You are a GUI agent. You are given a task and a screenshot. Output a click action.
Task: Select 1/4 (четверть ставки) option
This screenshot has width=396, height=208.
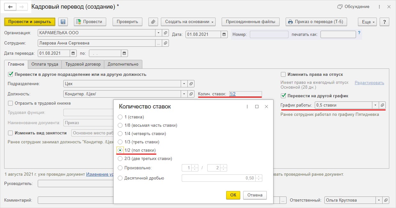(120, 133)
